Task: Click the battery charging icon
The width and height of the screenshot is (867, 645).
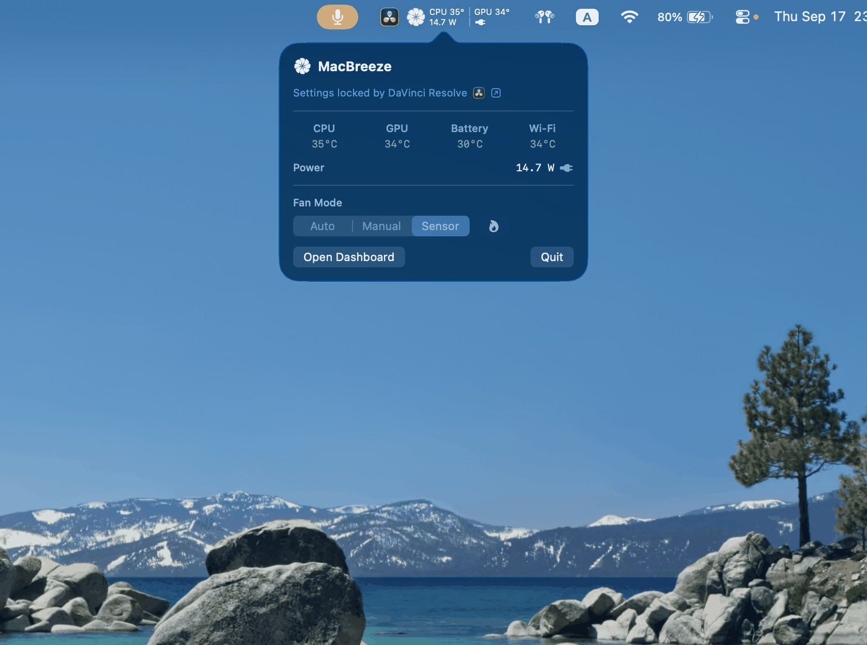Action: [700, 17]
